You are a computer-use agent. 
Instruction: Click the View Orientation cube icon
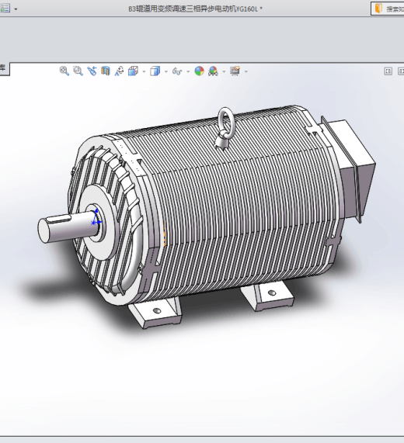pyautogui.click(x=134, y=71)
